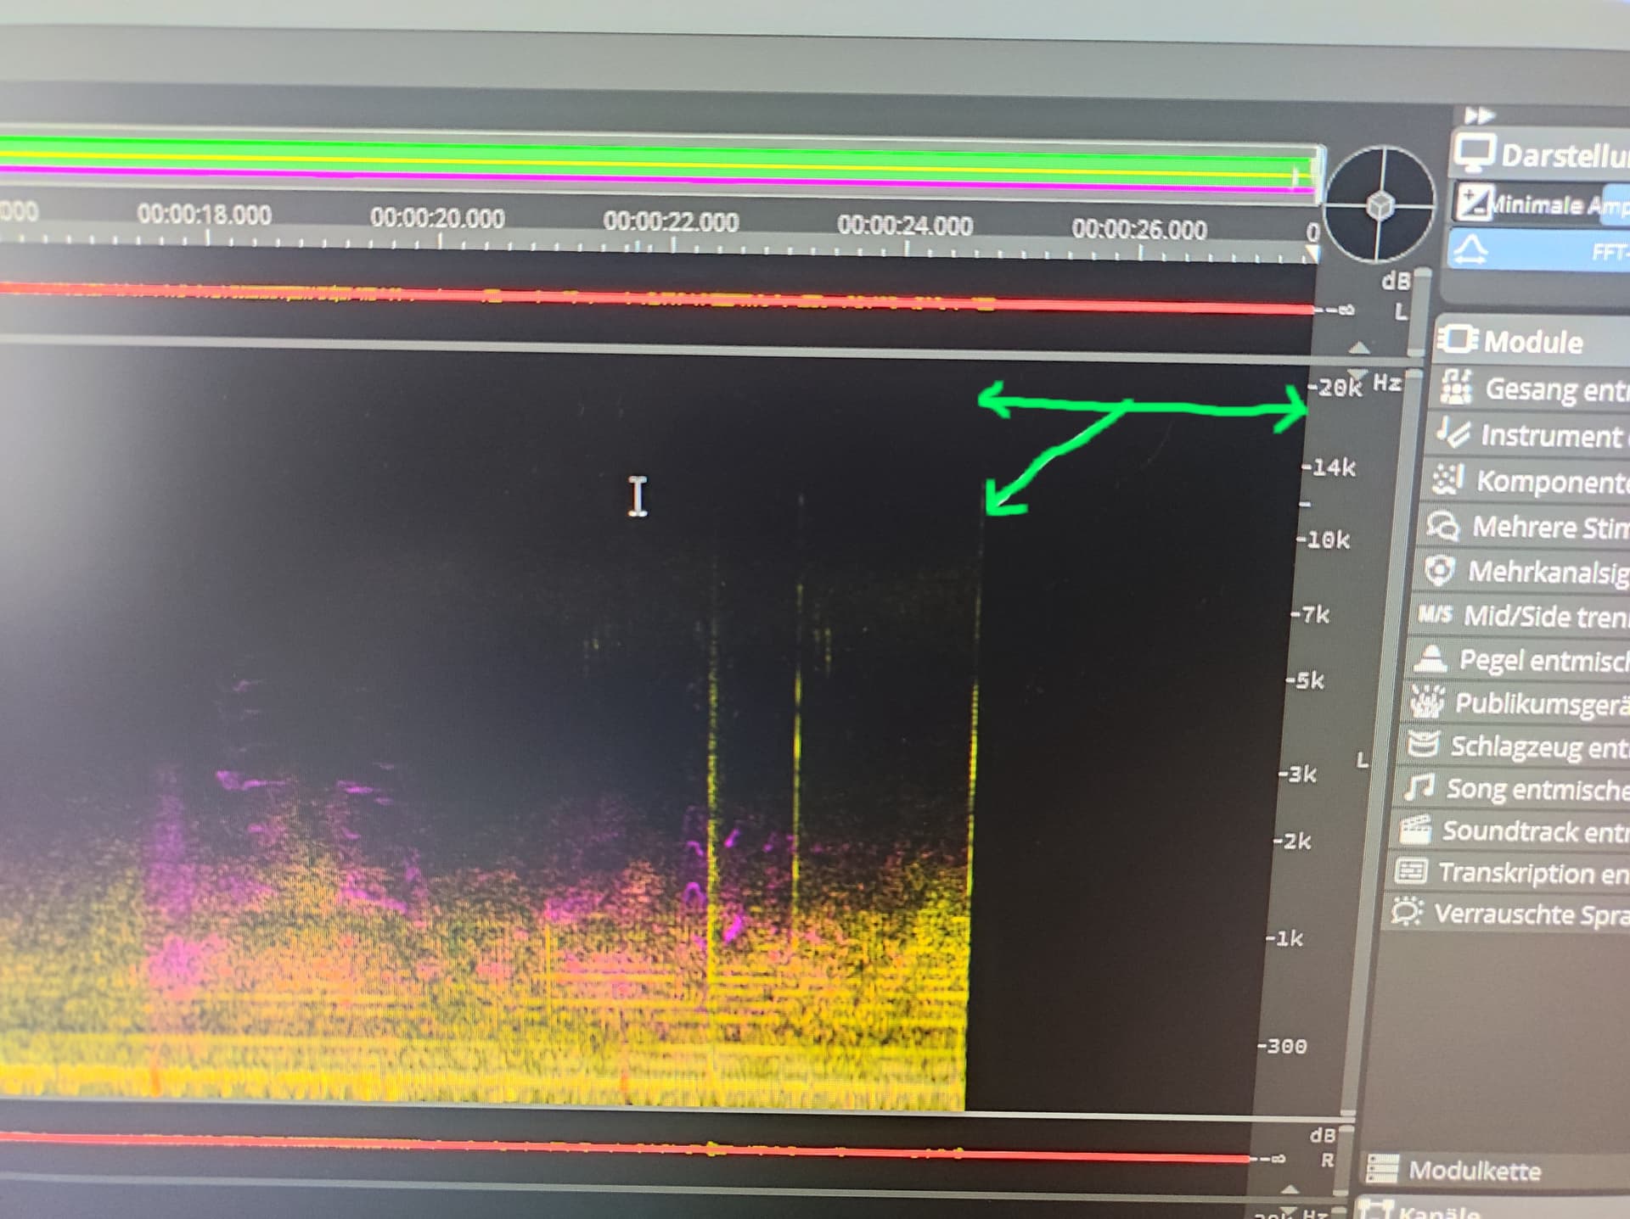Screen dimensions: 1630x1219
Task: Click the 5k frequency axis label
Action: (1306, 680)
